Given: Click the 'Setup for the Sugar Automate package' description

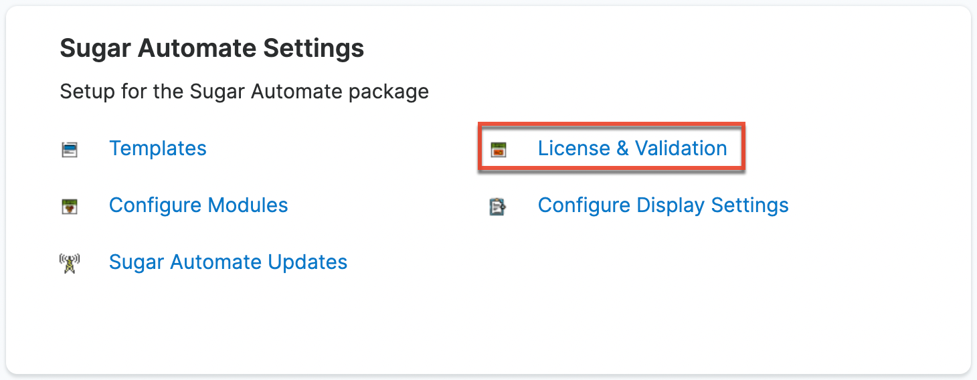Looking at the screenshot, I should [244, 91].
